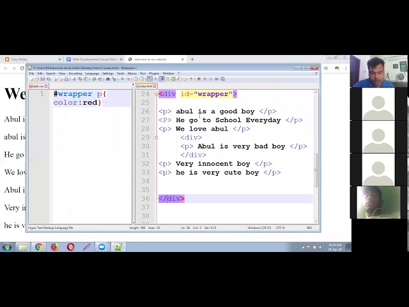Click the Replace toolbar icon
The height and width of the screenshot is (307, 409).
click(114, 79)
